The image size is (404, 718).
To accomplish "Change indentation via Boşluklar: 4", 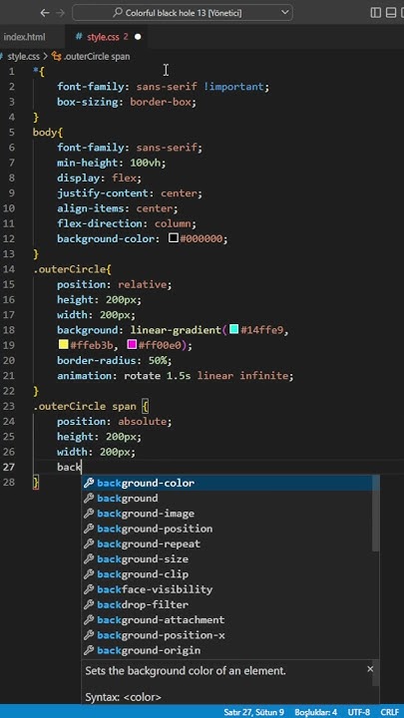I will (x=315, y=712).
